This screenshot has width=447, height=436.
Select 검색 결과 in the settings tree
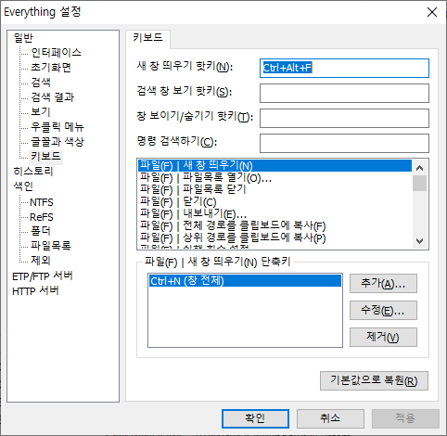[x=53, y=97]
